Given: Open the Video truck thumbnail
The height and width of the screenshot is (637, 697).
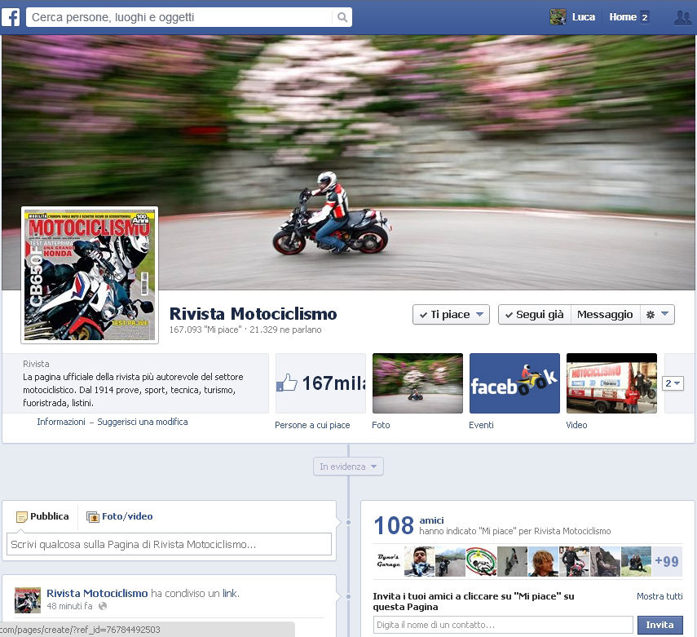Looking at the screenshot, I should point(611,383).
